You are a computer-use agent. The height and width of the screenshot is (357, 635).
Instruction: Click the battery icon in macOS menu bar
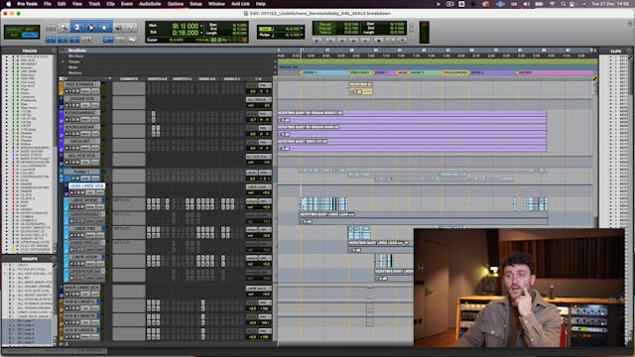click(539, 4)
